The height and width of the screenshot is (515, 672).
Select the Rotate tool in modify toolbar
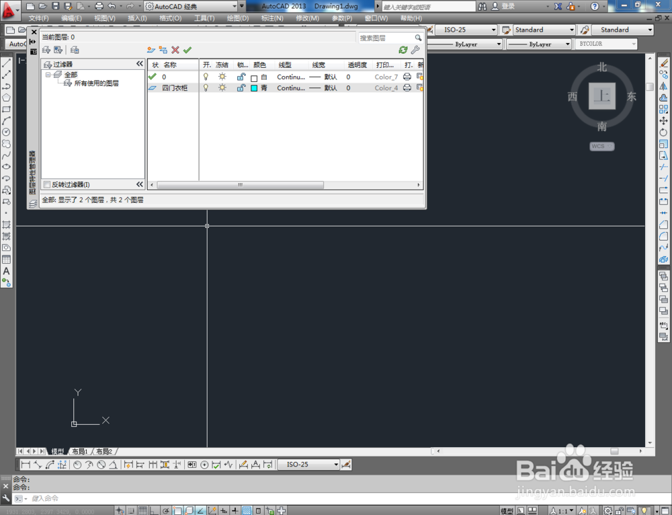pyautogui.click(x=664, y=132)
